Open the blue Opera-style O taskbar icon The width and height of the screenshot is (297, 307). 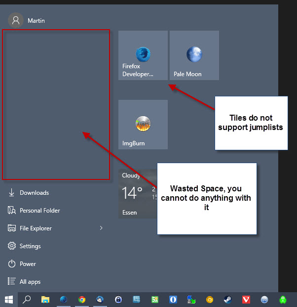tap(173, 300)
